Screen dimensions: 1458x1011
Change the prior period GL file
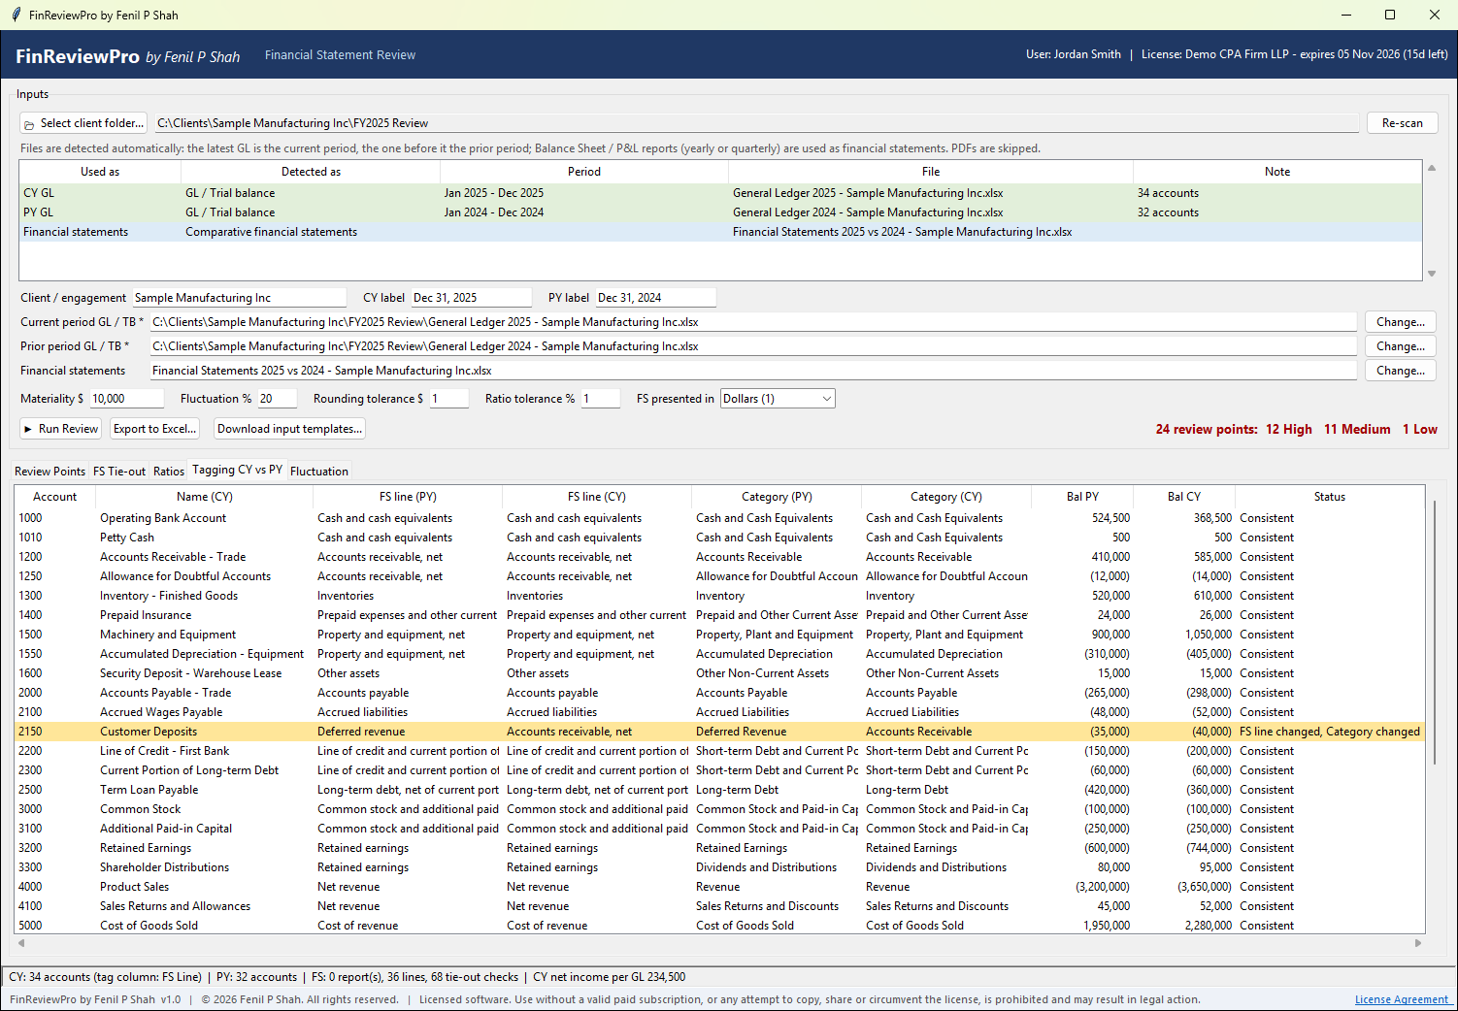pos(1400,346)
